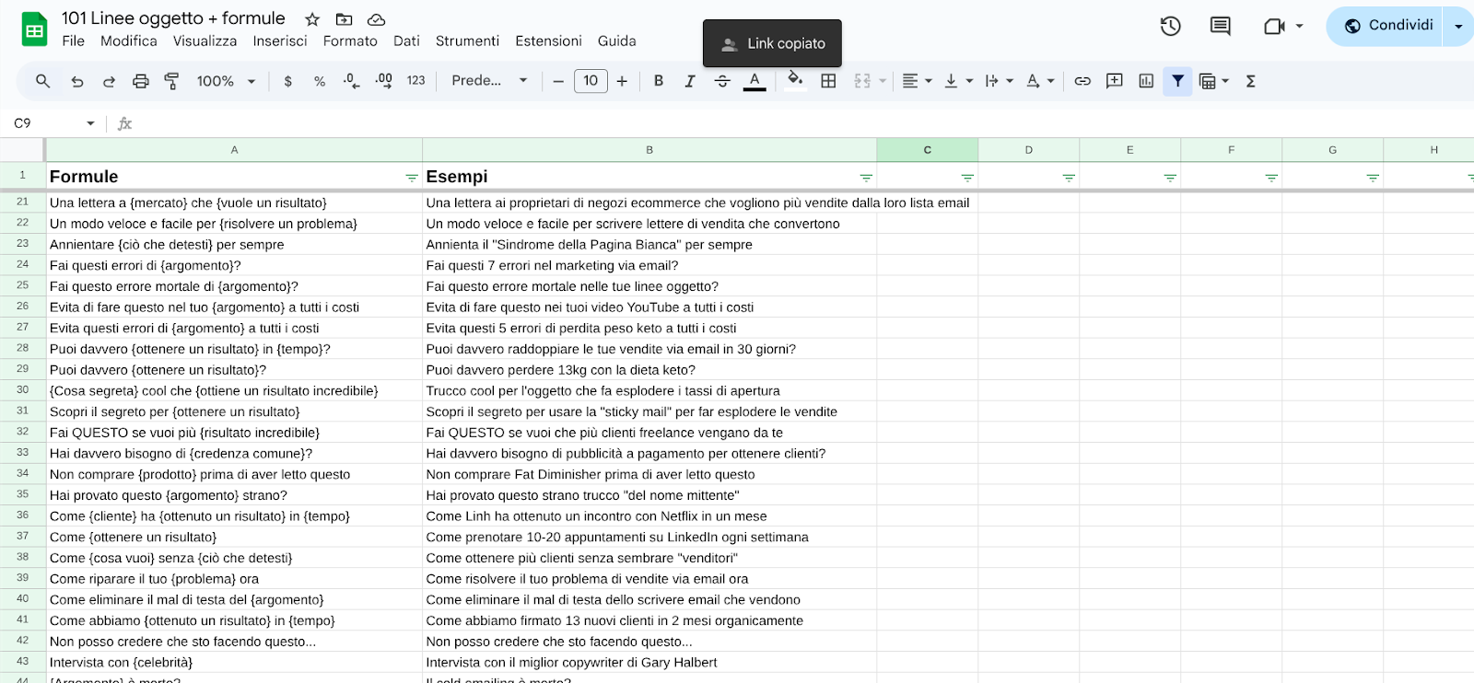Insert a link

[x=1082, y=81]
